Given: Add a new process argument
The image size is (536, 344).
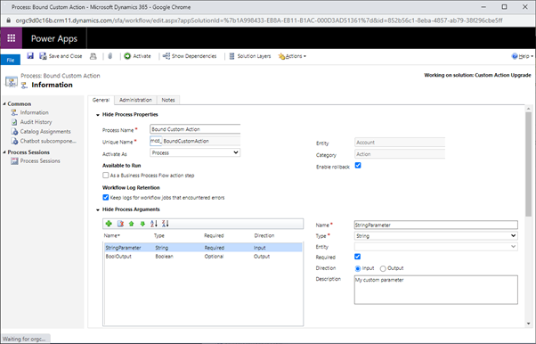Looking at the screenshot, I should pos(109,224).
